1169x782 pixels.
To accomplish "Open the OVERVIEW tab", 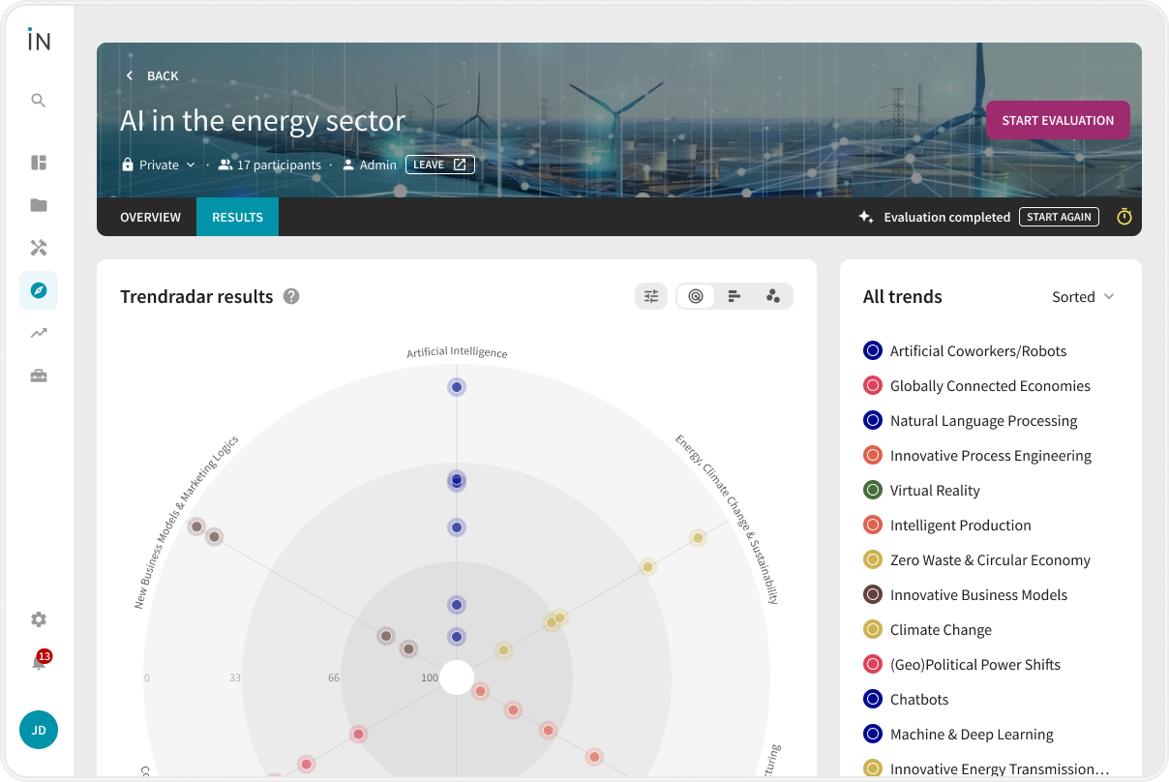I will (x=150, y=217).
